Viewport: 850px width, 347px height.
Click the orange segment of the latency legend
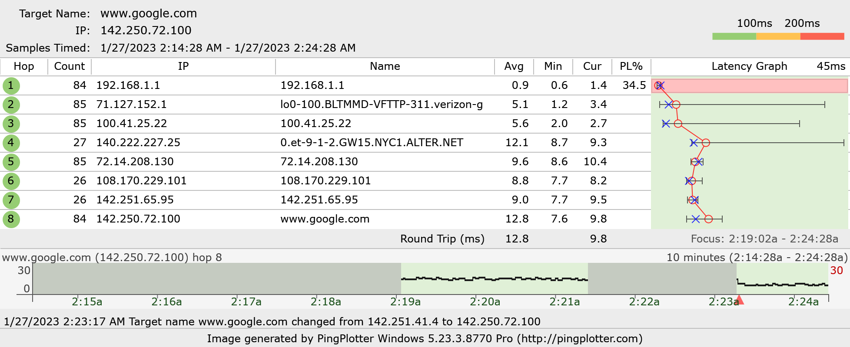pos(778,36)
